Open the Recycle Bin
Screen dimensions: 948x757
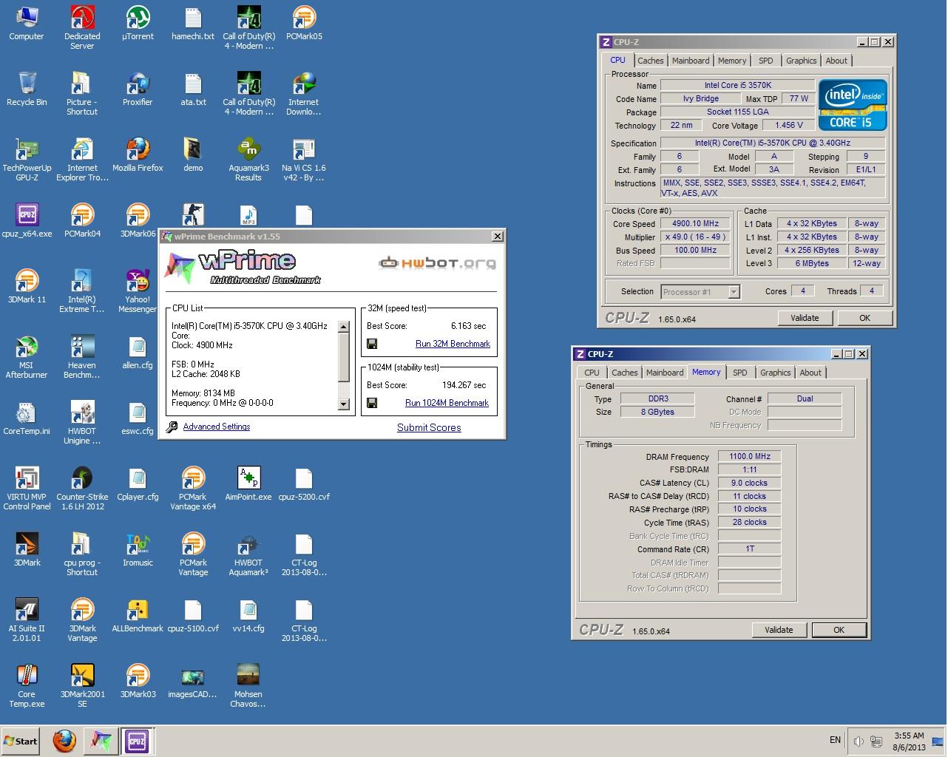(x=27, y=89)
